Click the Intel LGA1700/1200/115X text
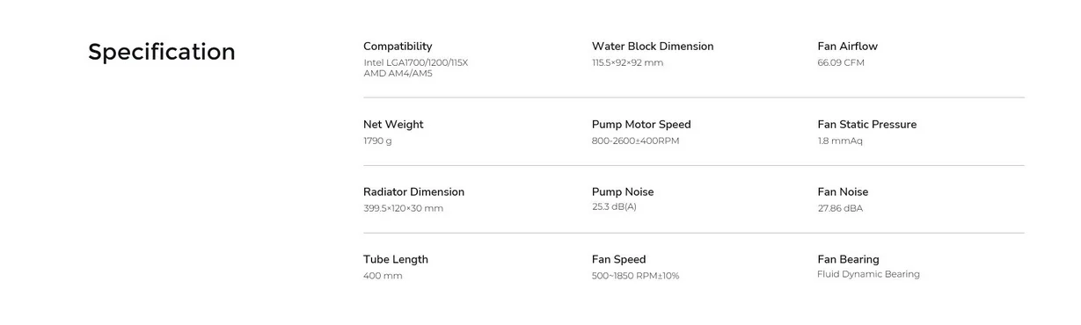Screen dimensions: 1081x325 pos(416,63)
